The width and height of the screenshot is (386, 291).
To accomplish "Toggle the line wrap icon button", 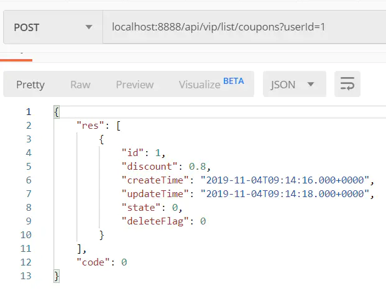I will pos(347,84).
